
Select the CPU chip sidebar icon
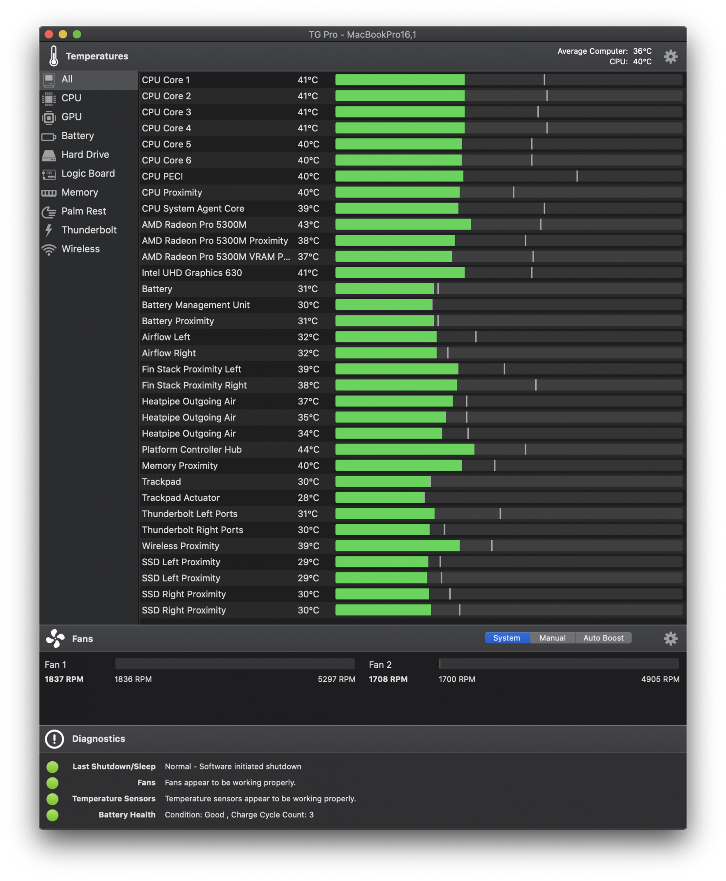[x=49, y=98]
